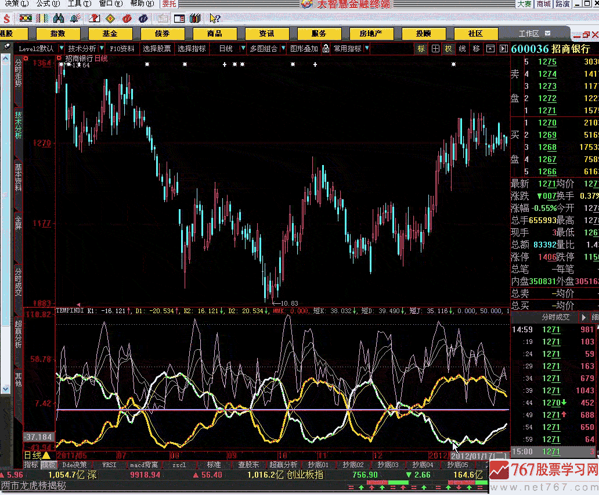Click the 日线 period triangle at chart bottom
The width and height of the screenshot is (599, 495).
point(46,455)
